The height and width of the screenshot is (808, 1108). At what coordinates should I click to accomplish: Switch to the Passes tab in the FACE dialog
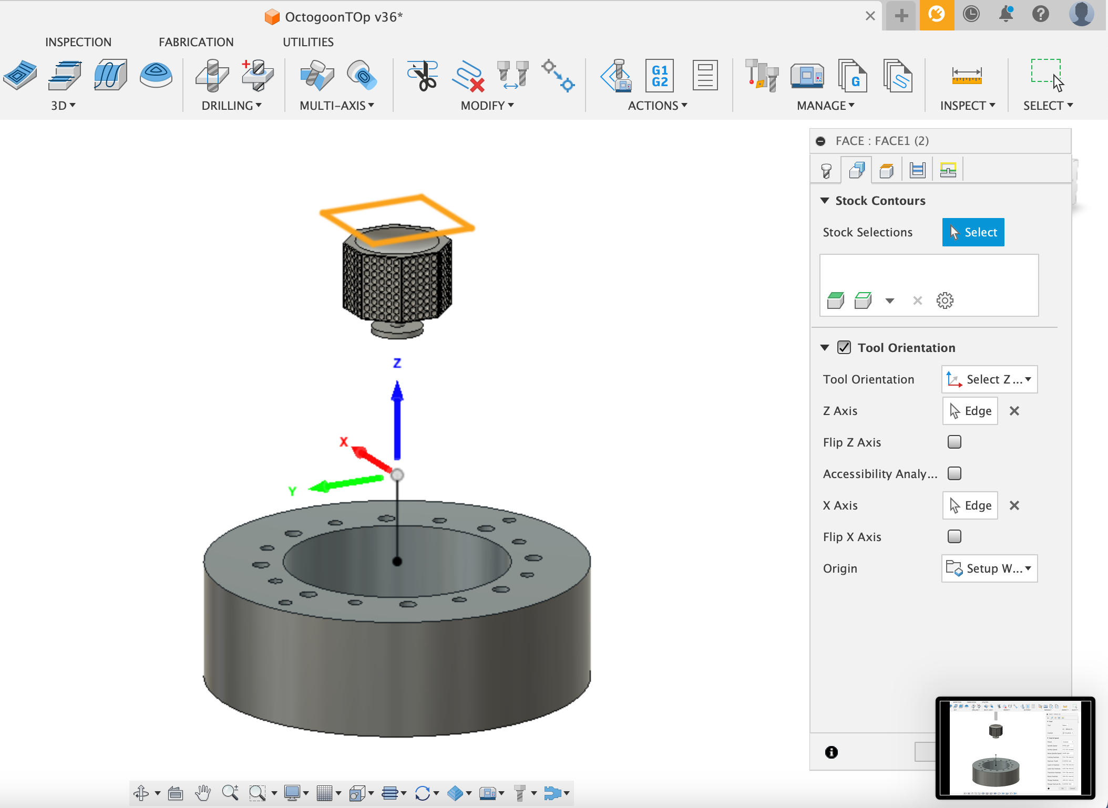click(918, 170)
